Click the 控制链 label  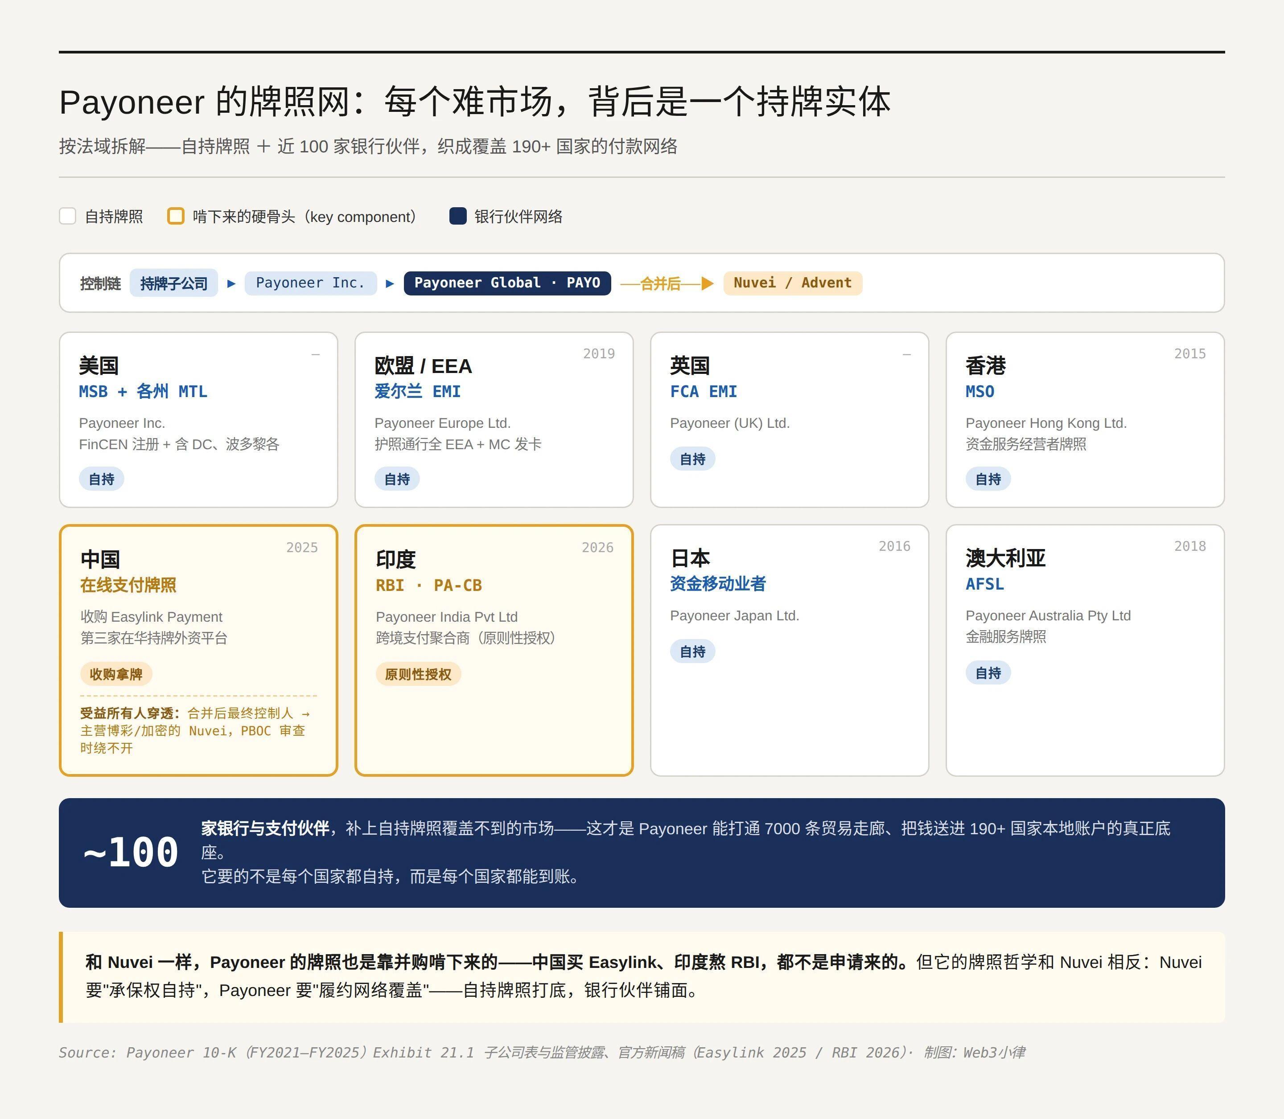pyautogui.click(x=100, y=283)
